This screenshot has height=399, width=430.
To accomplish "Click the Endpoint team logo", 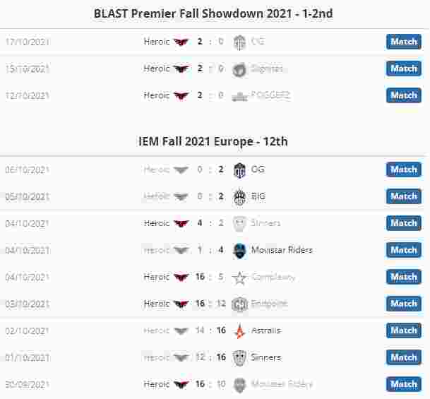I will point(239,304).
